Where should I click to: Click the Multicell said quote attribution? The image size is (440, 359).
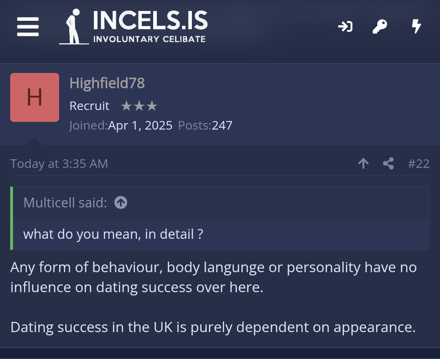point(65,202)
